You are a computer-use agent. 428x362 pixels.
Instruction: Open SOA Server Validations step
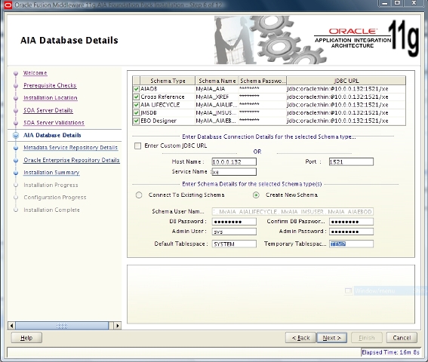[54, 122]
